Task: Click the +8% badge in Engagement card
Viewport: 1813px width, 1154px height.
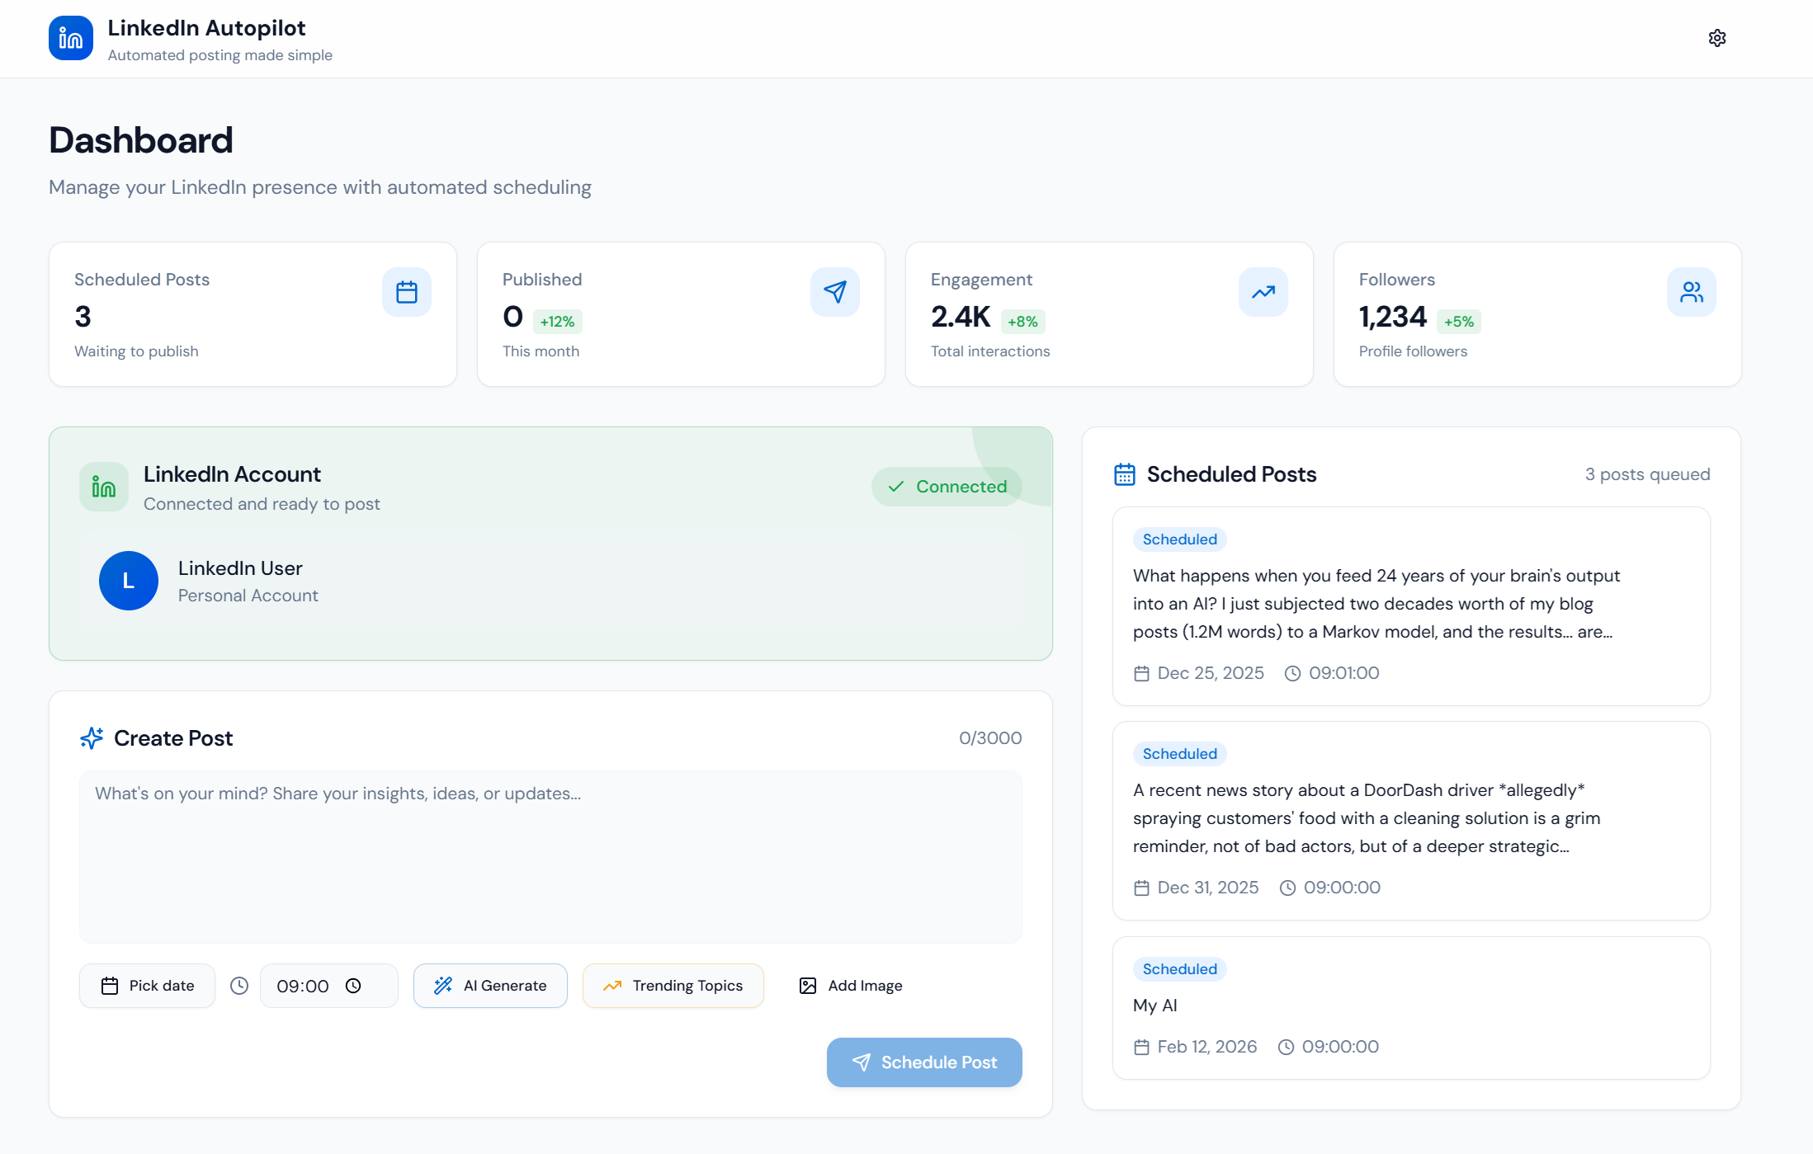Action: [x=1022, y=322]
